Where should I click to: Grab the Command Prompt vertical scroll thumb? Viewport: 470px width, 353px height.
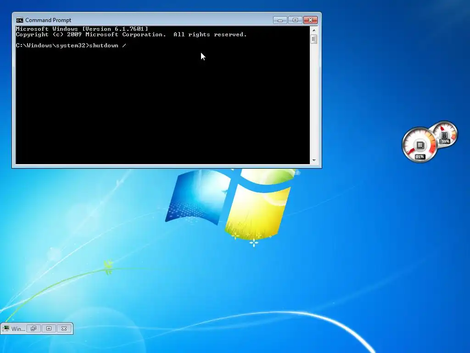pyautogui.click(x=314, y=39)
